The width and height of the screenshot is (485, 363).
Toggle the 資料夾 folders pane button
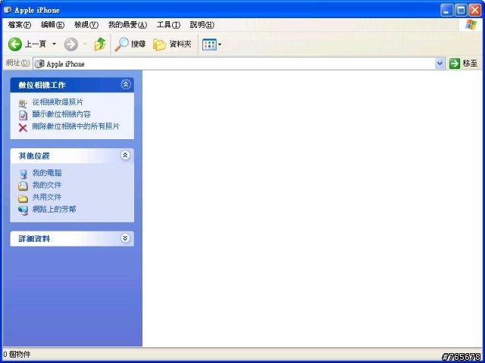(172, 44)
